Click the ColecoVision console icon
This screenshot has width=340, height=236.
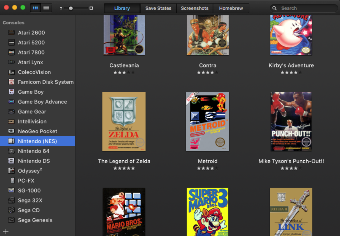tap(11, 72)
